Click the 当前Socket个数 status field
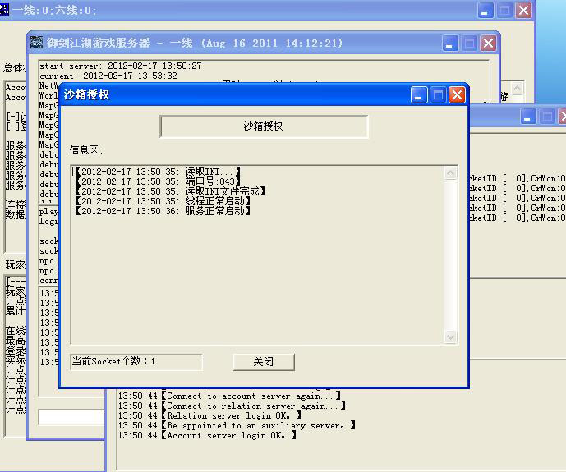This screenshot has height=472, width=566. (136, 362)
